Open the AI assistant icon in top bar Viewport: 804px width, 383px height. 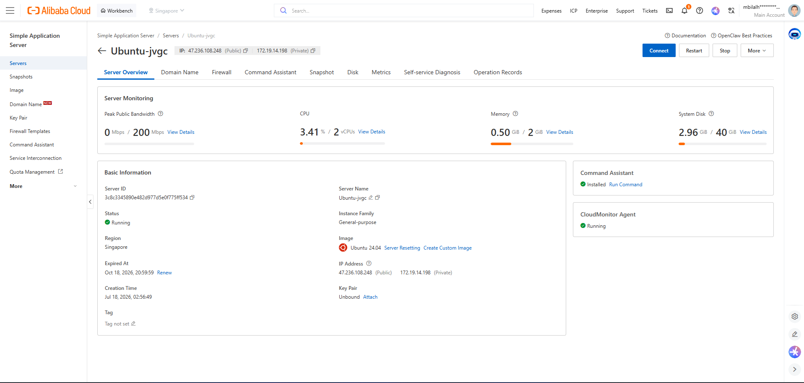(716, 10)
